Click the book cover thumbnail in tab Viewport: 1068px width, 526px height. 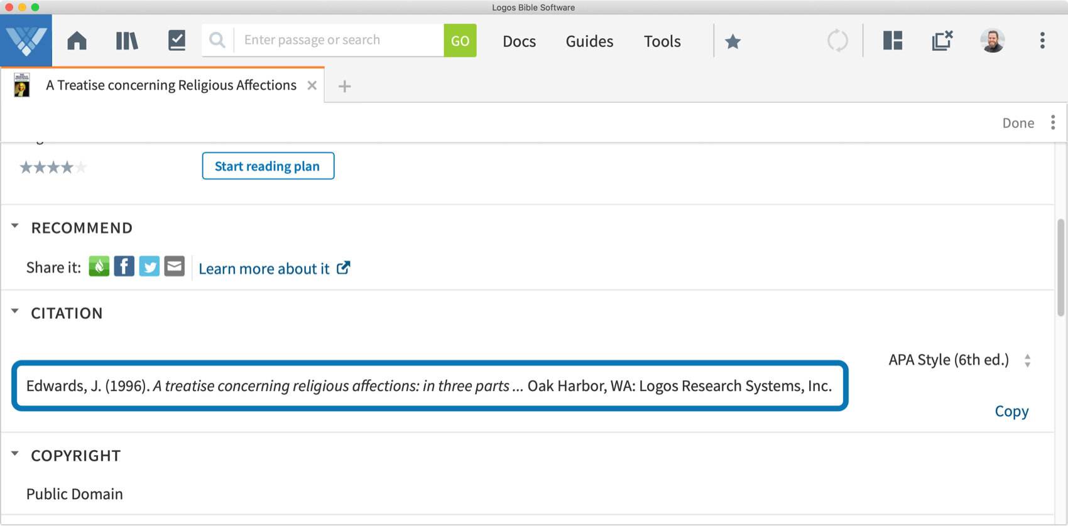22,85
